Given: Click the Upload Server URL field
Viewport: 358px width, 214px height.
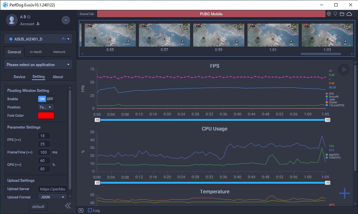Looking at the screenshot, I should point(52,189).
